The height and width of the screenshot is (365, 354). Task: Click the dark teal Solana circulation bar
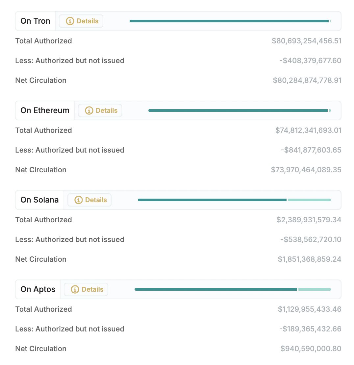pyautogui.click(x=212, y=200)
